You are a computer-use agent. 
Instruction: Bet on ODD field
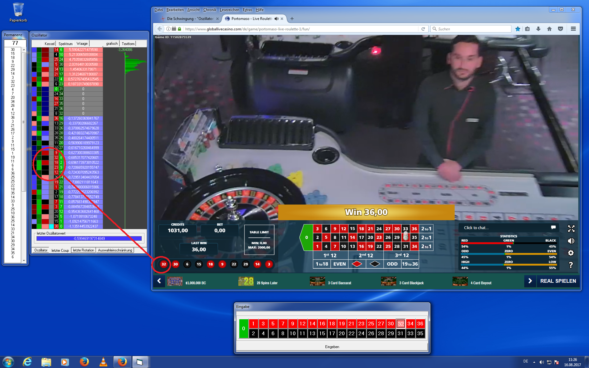pos(392,264)
